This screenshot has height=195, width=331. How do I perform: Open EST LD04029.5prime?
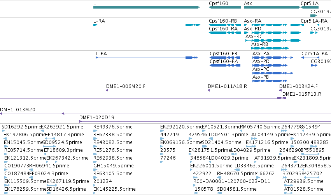coord(250,150)
